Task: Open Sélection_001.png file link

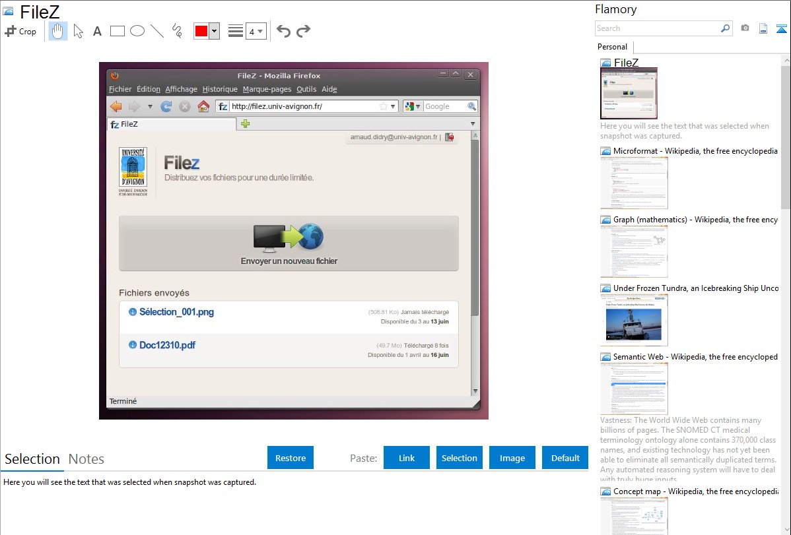Action: pos(176,312)
